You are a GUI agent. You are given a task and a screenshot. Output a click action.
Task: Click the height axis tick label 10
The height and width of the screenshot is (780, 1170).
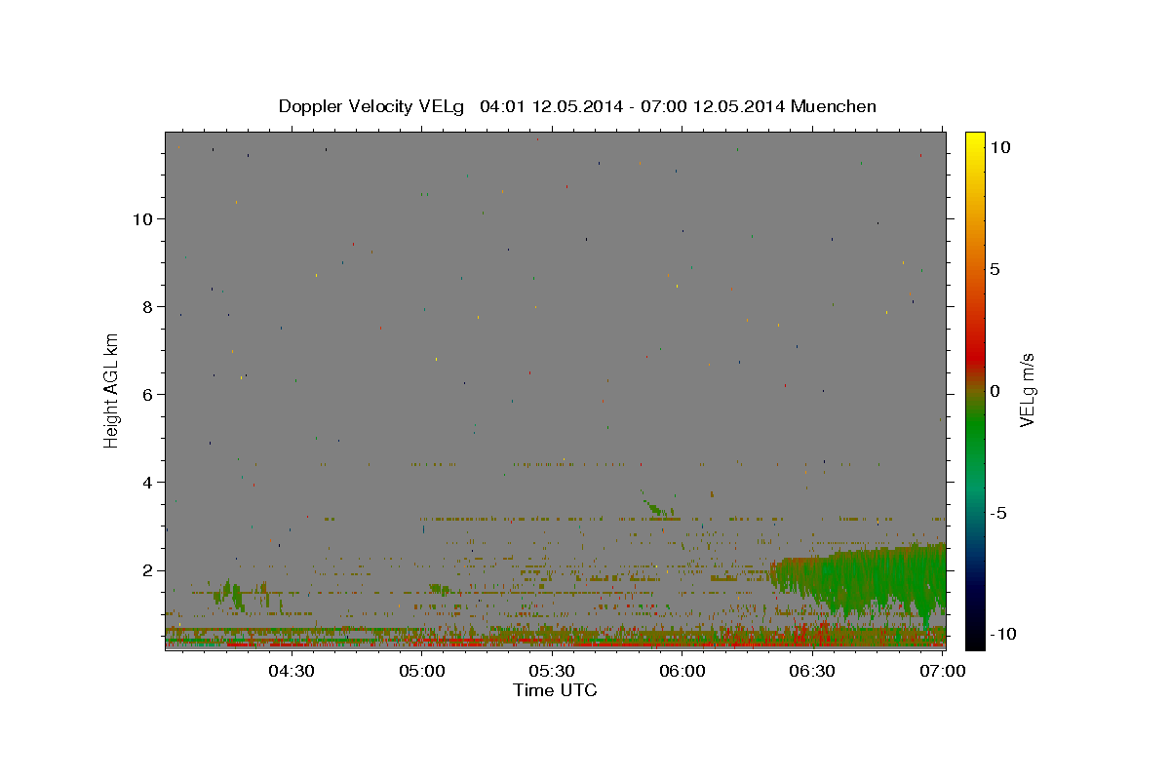click(145, 218)
